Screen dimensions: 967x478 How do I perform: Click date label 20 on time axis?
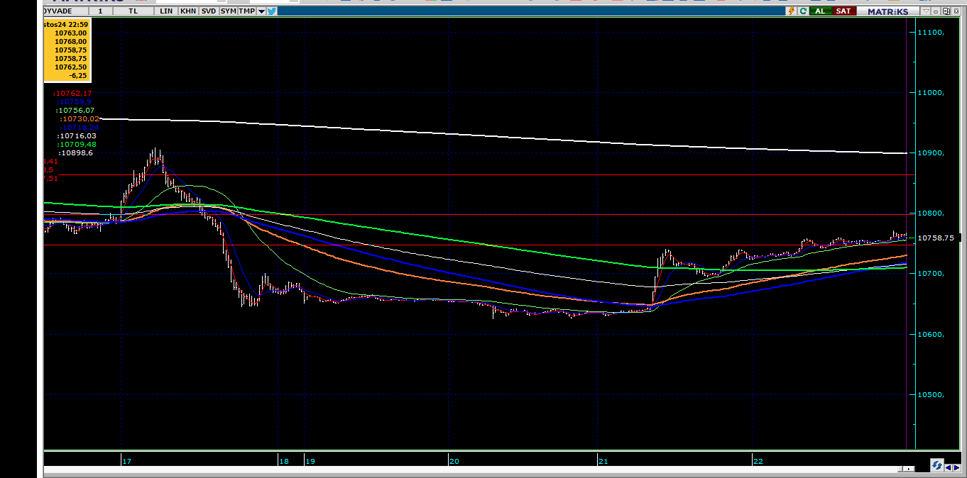454,461
